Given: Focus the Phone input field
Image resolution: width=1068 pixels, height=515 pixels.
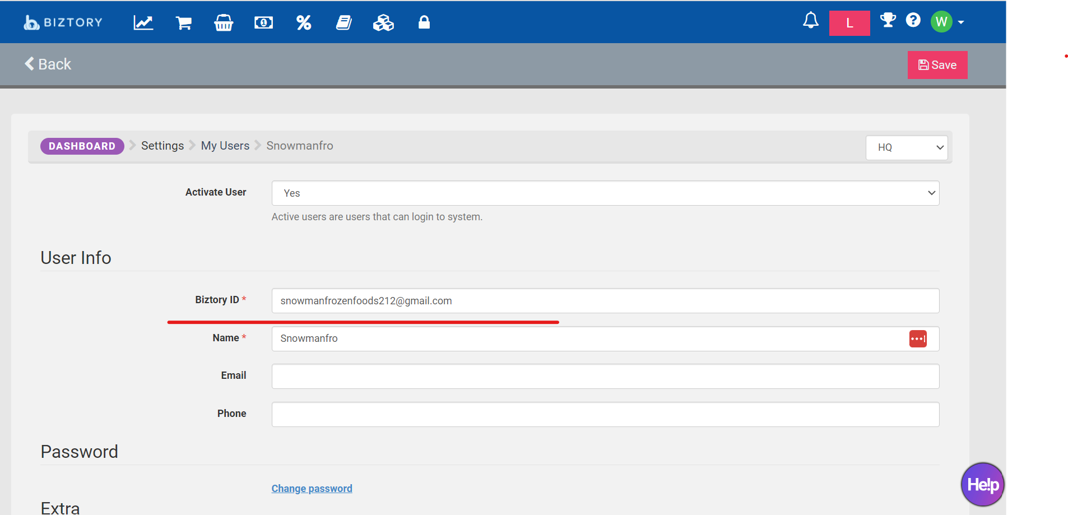Looking at the screenshot, I should (x=605, y=414).
